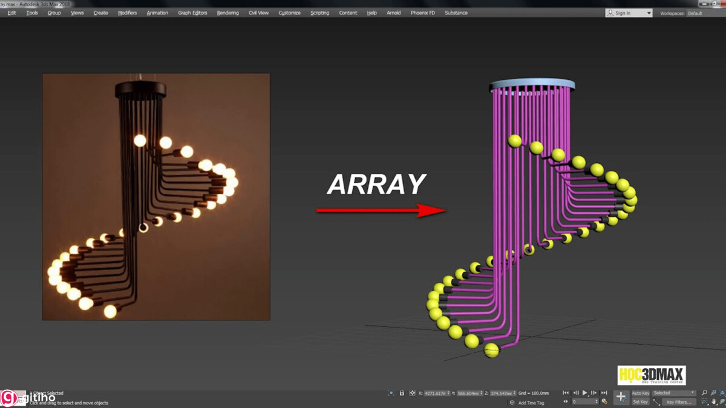Image resolution: width=726 pixels, height=408 pixels.
Task: Click the Absolute Mode transform coordinates icon
Action: pyautogui.click(x=413, y=393)
